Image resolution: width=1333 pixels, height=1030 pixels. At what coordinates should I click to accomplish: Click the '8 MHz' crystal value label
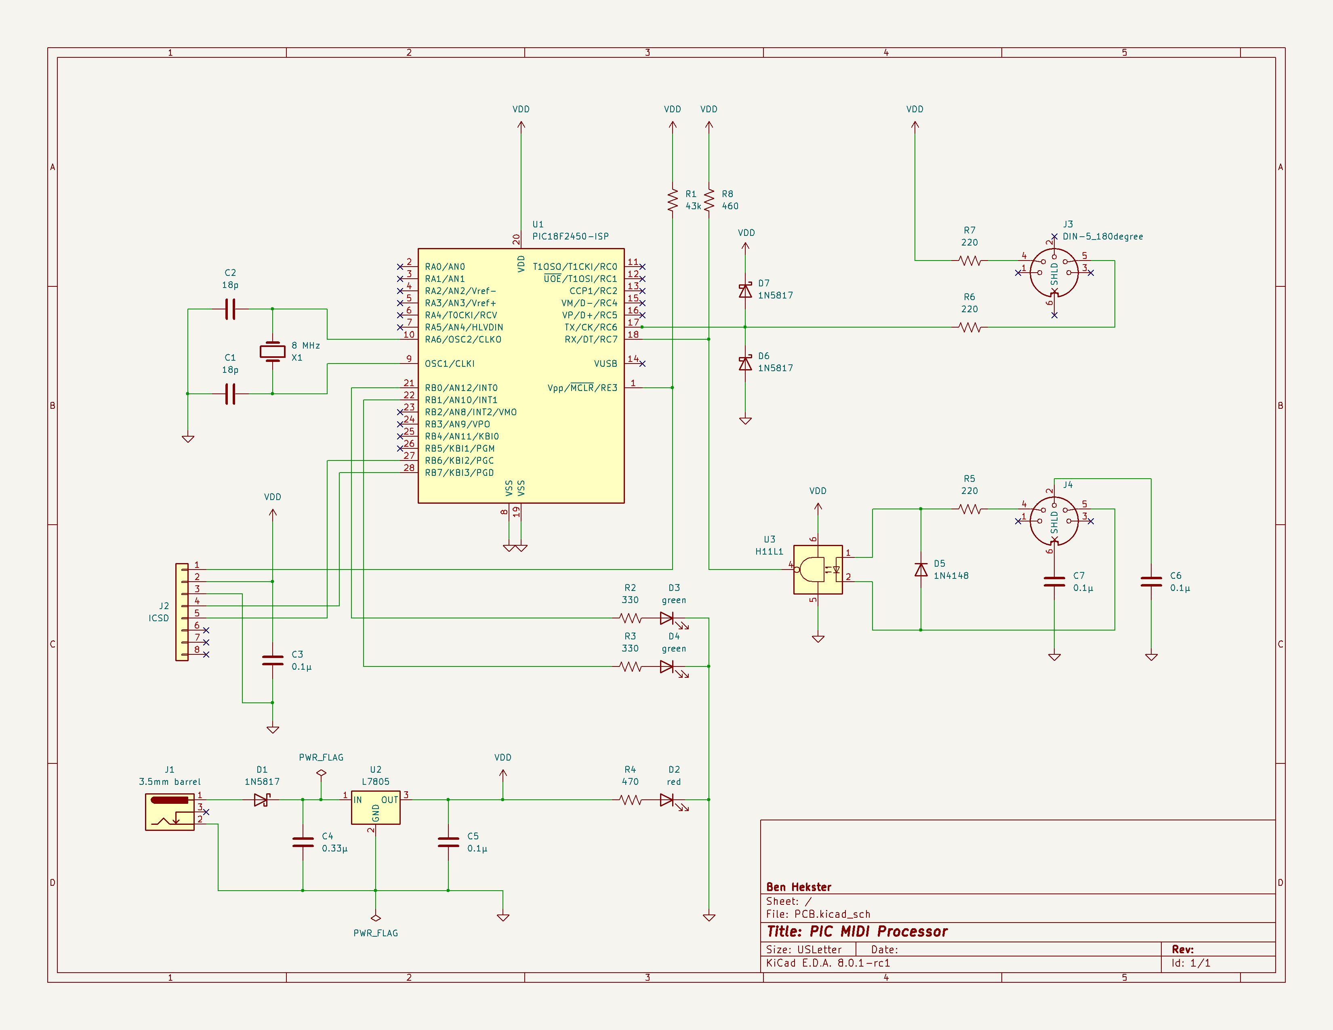click(x=305, y=345)
